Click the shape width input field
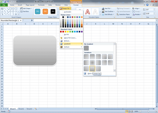 149,13
